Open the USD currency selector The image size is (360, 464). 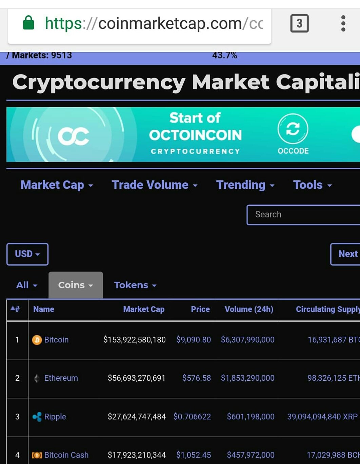pos(27,254)
